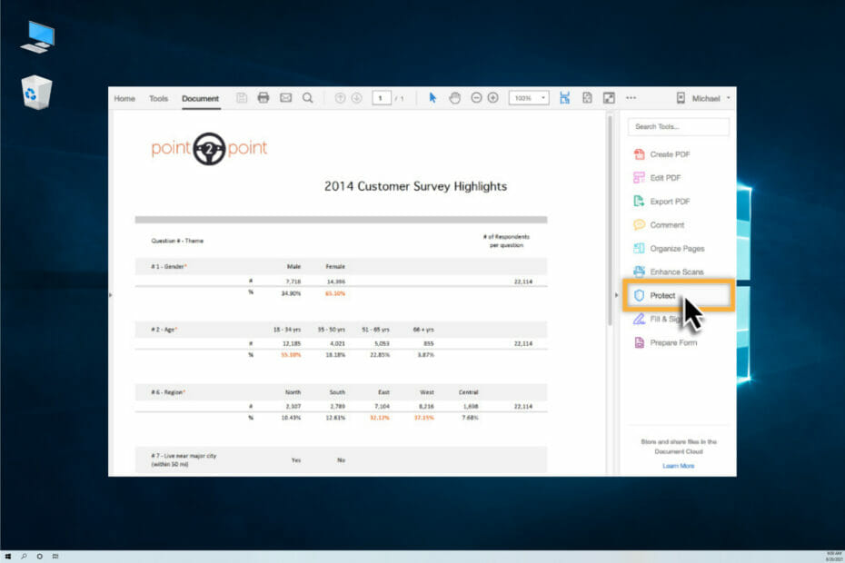Click the page number field

pyautogui.click(x=382, y=98)
